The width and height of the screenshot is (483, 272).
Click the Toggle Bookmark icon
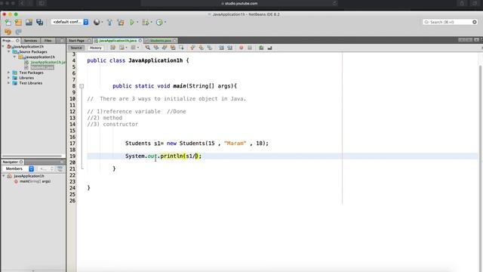coord(210,48)
